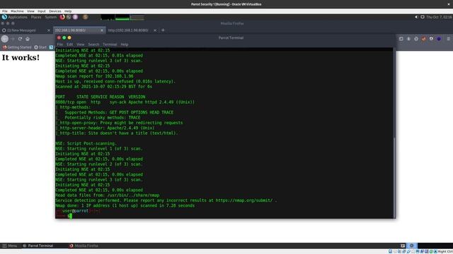453x254 pixels.
Task: Open the VirtualBox Machine menu
Action: point(17,11)
